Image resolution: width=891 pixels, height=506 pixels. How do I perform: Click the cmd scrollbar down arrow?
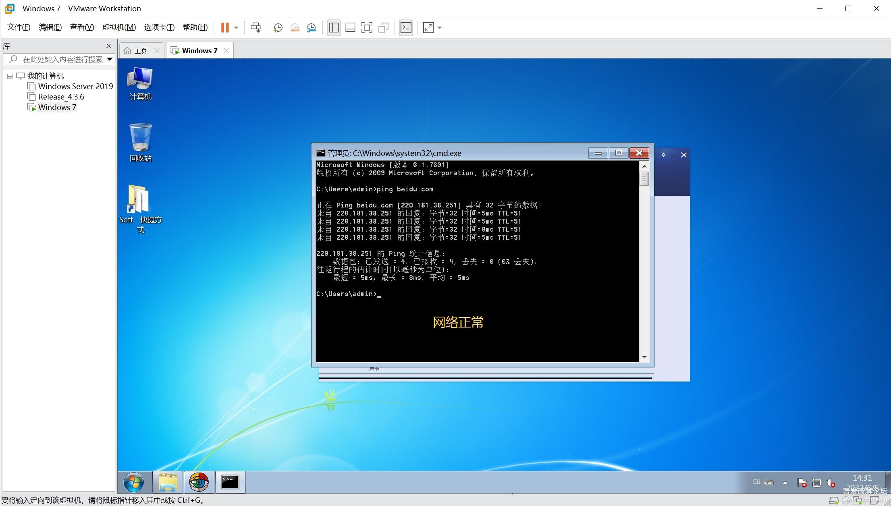coord(644,357)
